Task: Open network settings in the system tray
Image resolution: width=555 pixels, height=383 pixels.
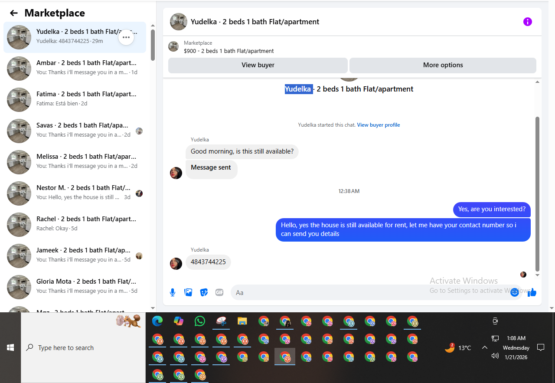Action: 495,338
